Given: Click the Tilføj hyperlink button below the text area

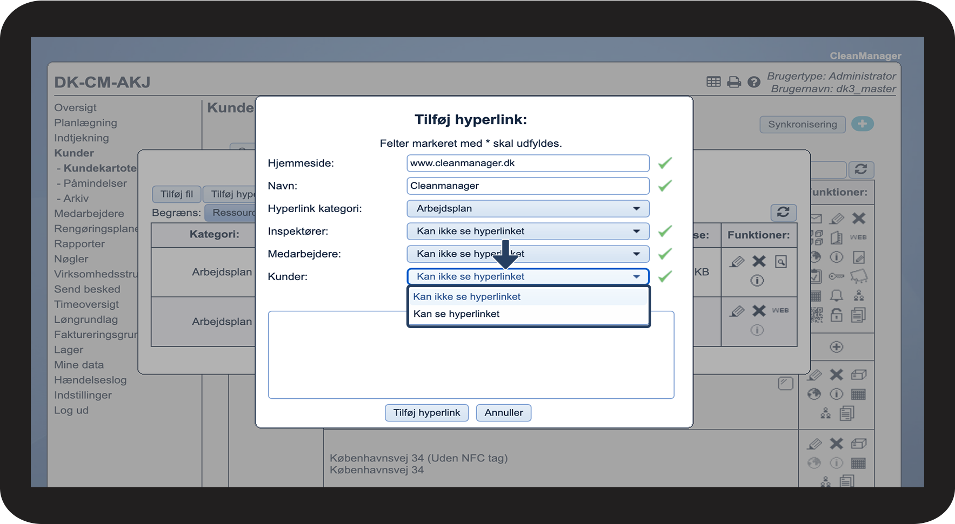Looking at the screenshot, I should pos(426,412).
